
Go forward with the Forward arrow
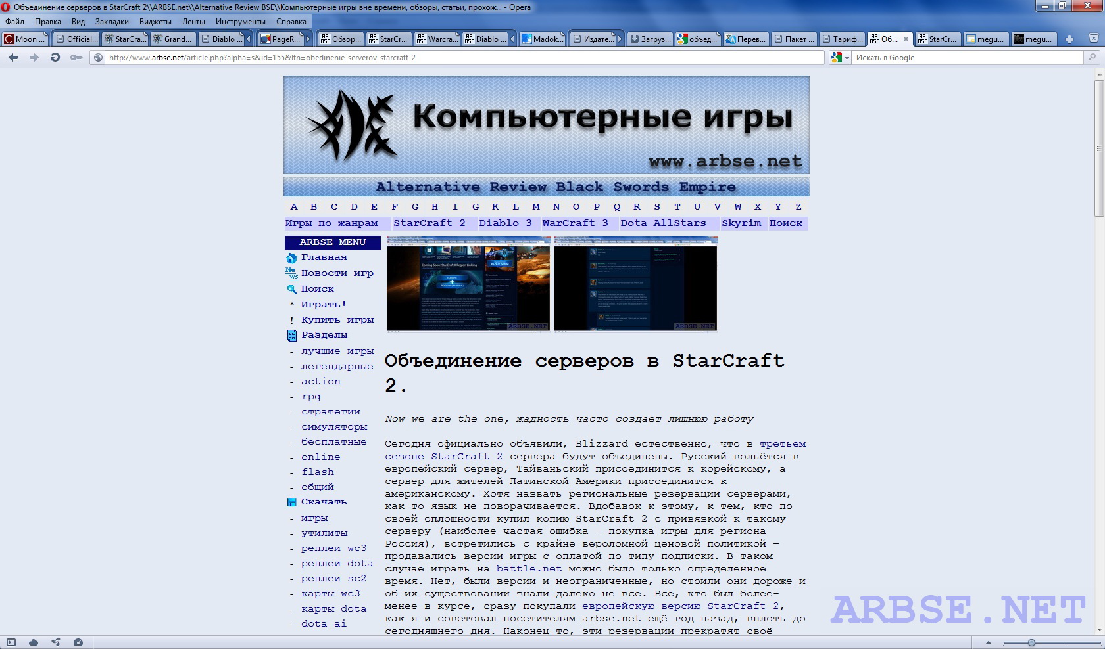[x=34, y=58]
